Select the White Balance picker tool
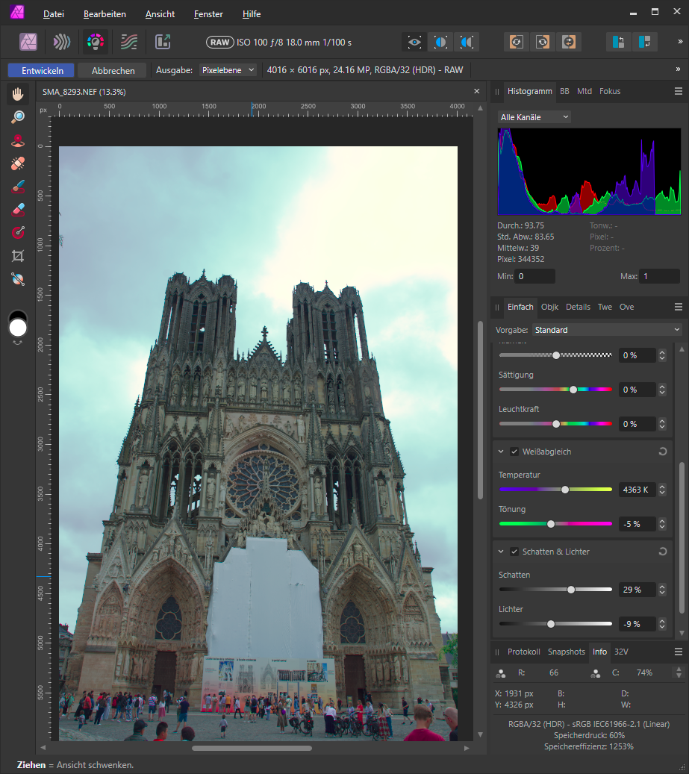 18,279
